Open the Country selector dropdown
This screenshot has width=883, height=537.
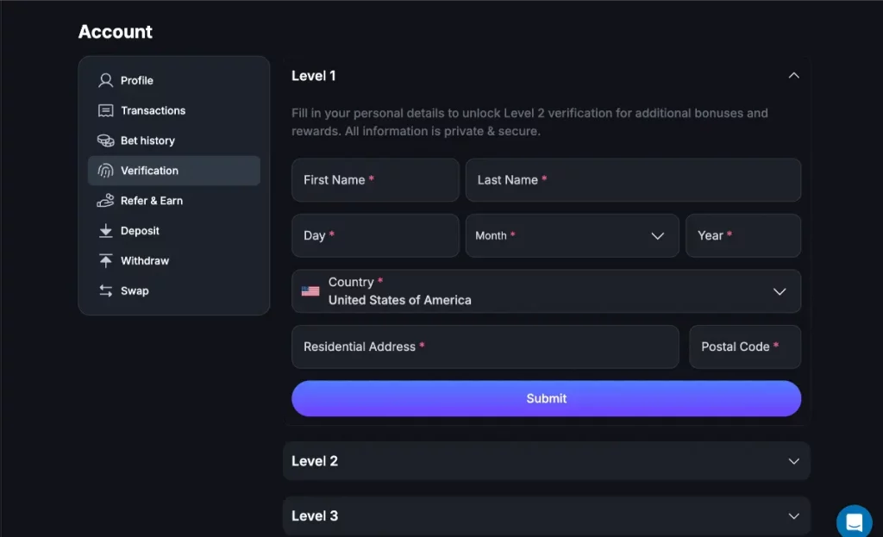[546, 291]
